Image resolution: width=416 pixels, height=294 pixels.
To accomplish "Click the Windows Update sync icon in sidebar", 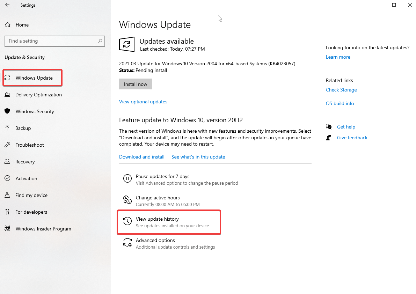I will (x=8, y=78).
